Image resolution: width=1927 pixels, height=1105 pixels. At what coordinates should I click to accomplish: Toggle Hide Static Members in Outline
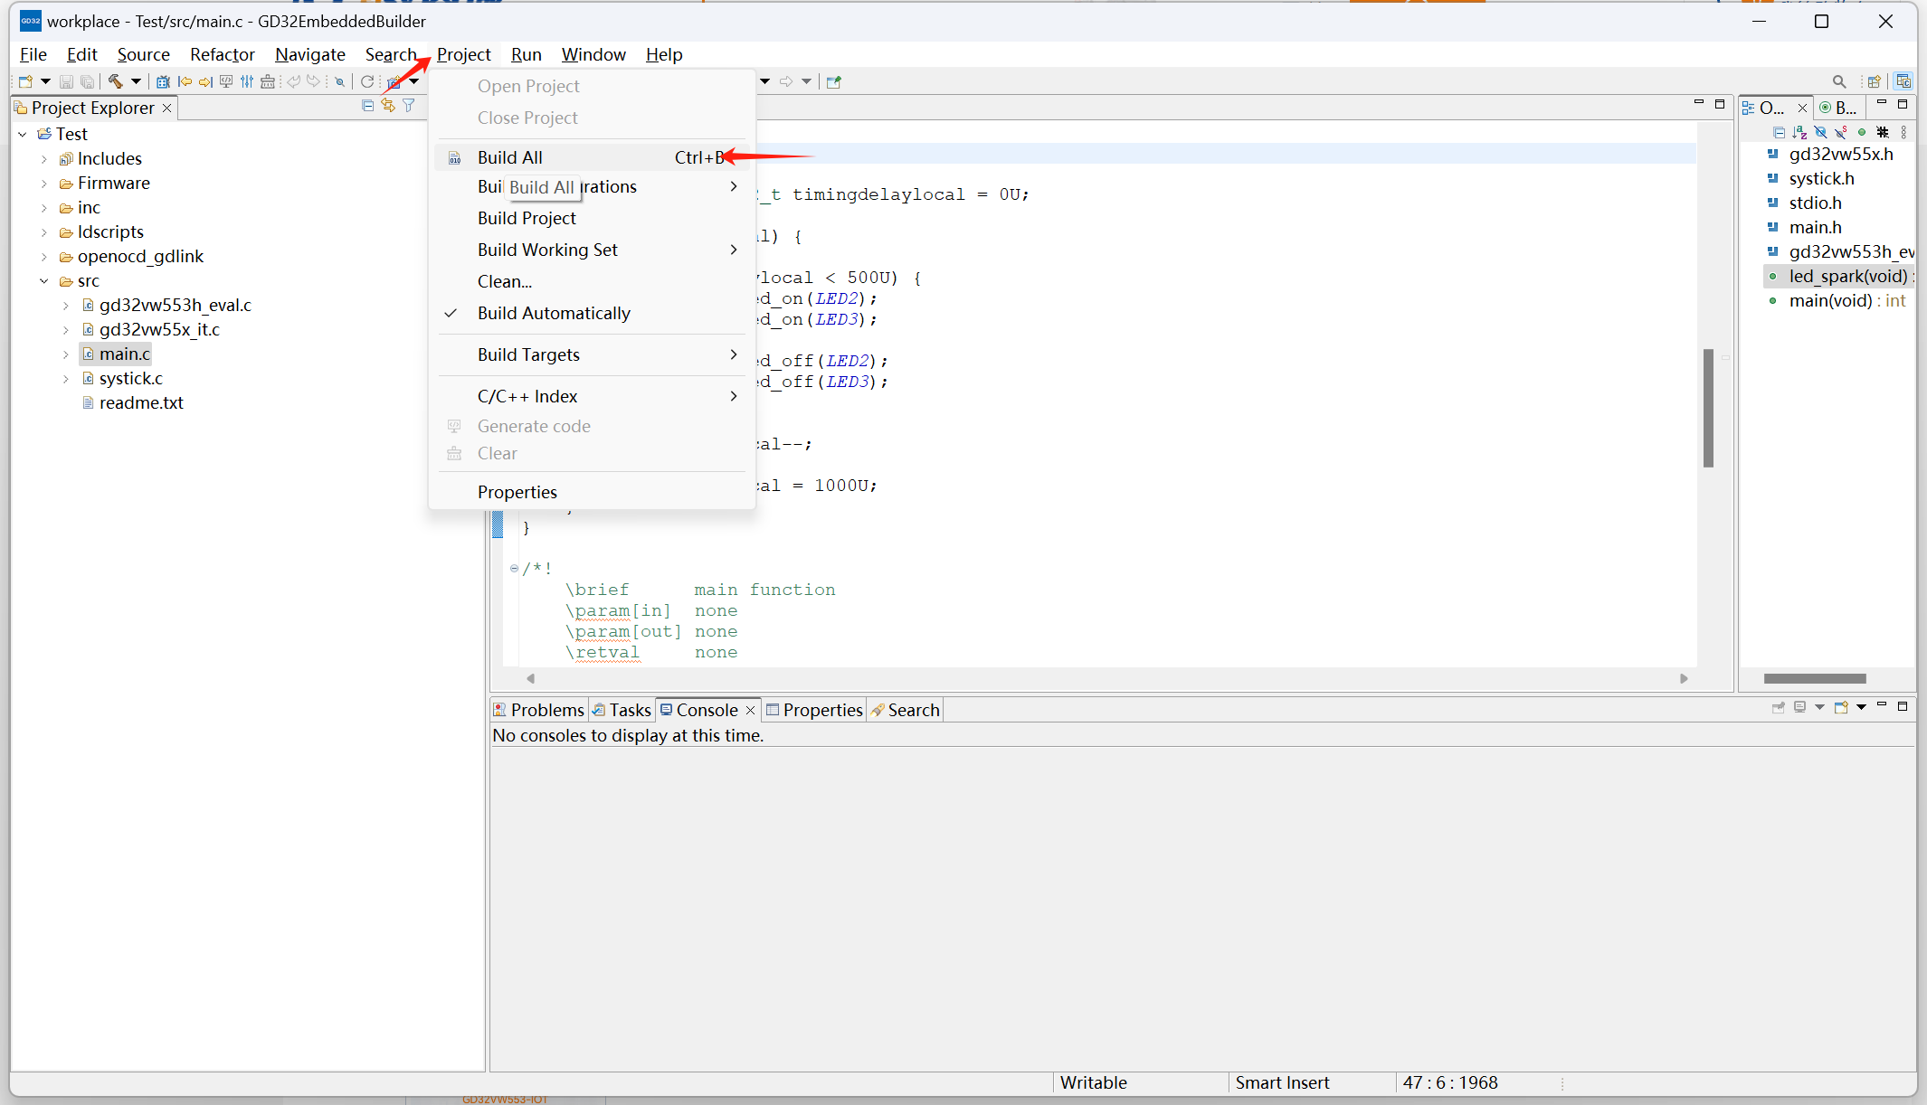point(1840,132)
